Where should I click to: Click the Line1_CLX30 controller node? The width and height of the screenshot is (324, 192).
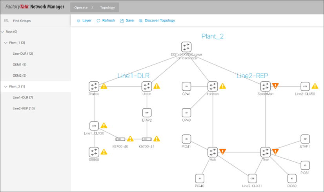point(94,126)
